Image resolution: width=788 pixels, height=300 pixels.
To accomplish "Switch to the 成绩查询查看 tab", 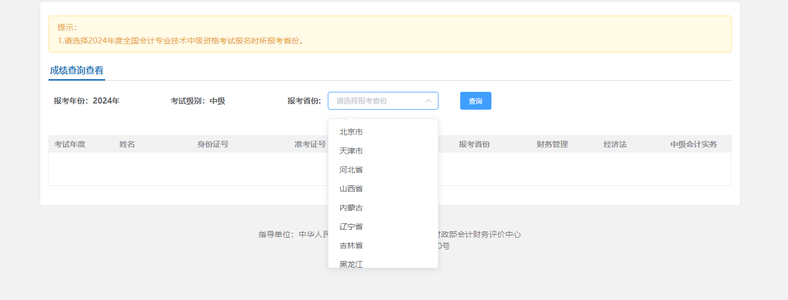I will (77, 71).
